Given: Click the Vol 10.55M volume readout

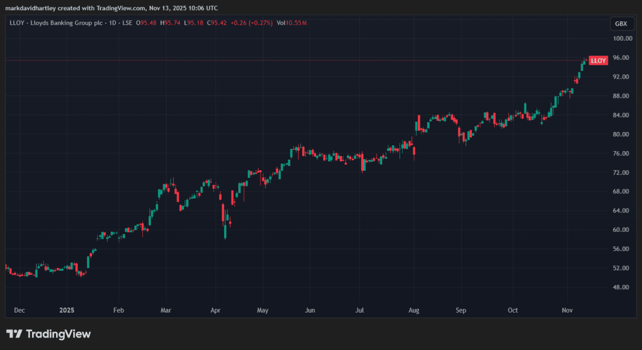Looking at the screenshot, I should [x=293, y=23].
